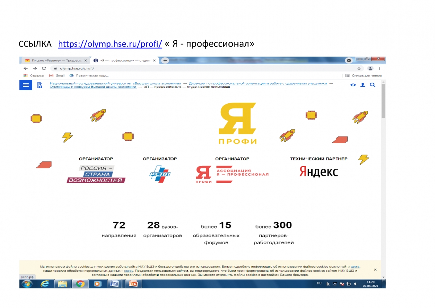Follow "Высшая школа экономики" university breadcrumb link

115,83
